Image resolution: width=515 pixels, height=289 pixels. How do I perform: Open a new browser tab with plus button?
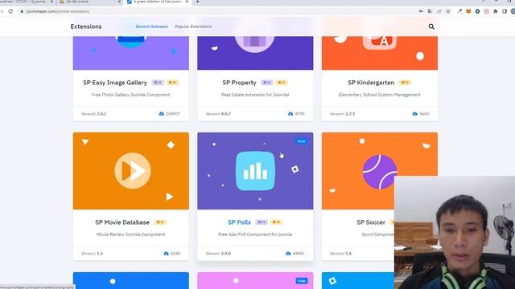point(198,2)
